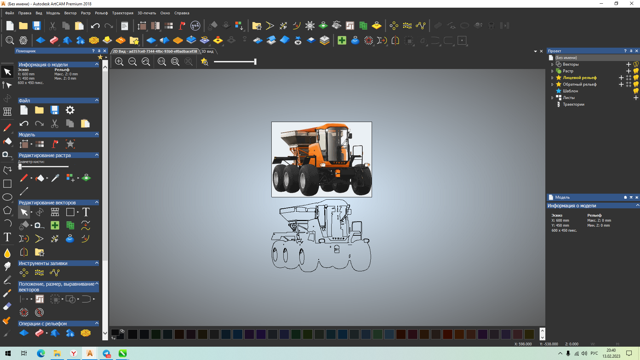Pin the Project panel
This screenshot has width=640, height=360.
click(x=631, y=51)
